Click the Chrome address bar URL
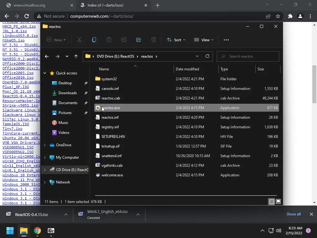Viewport: 317px width, 238px height. tap(102, 16)
